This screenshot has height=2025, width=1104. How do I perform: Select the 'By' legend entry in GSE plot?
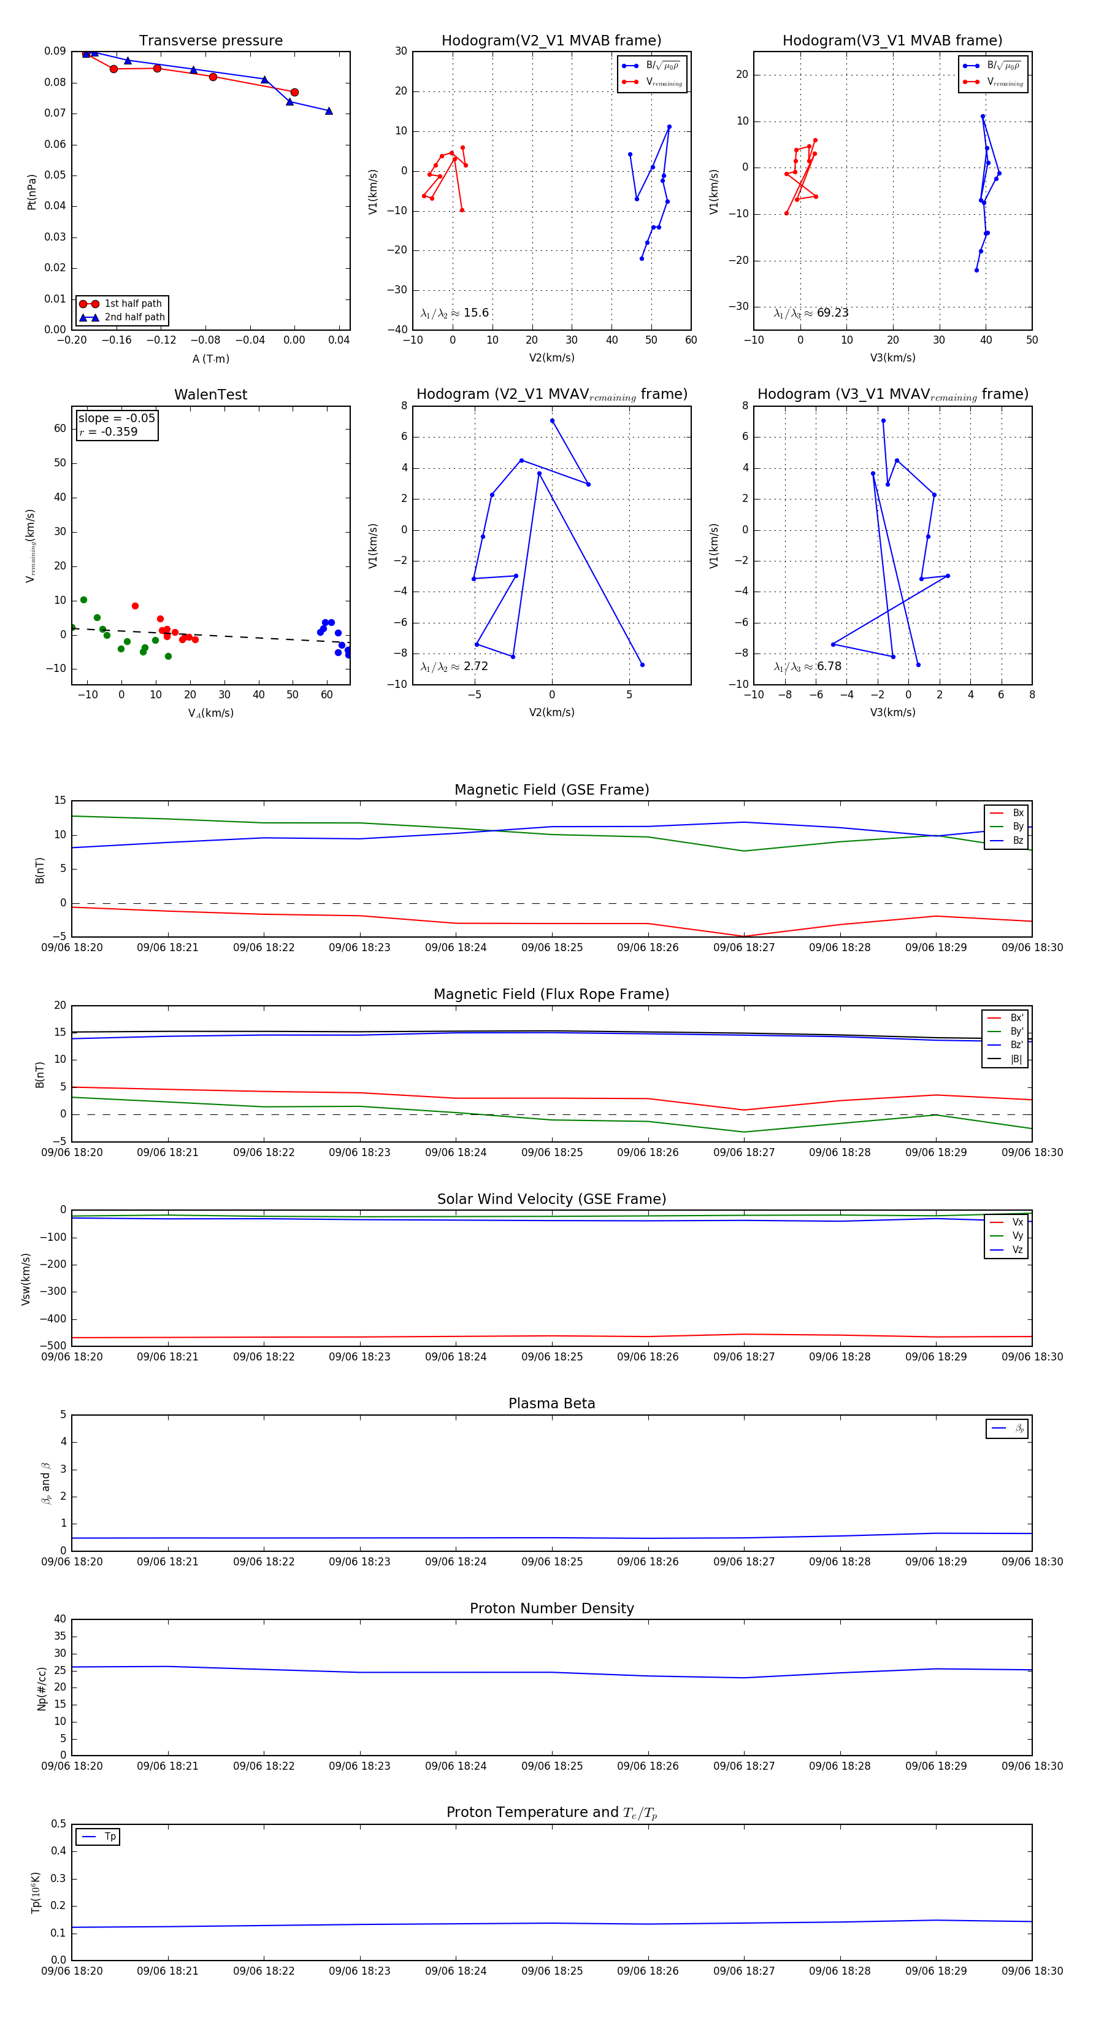pos(1006,827)
